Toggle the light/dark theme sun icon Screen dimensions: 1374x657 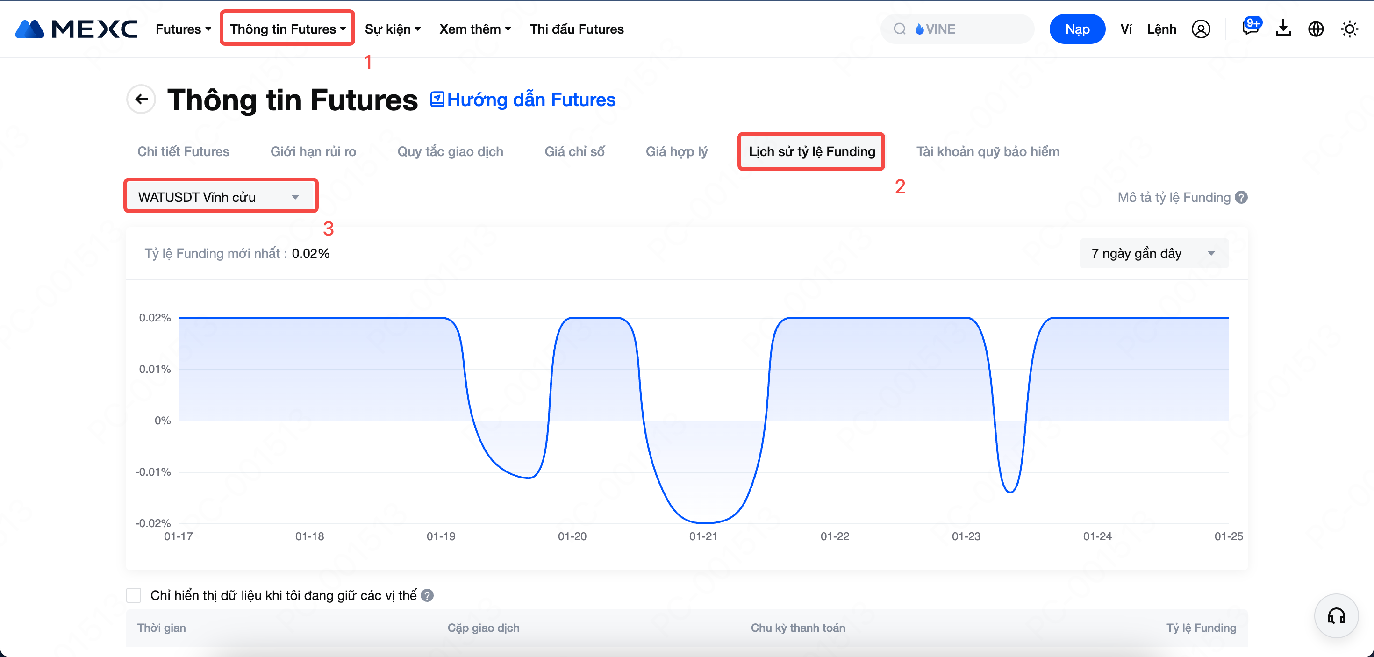(1350, 29)
